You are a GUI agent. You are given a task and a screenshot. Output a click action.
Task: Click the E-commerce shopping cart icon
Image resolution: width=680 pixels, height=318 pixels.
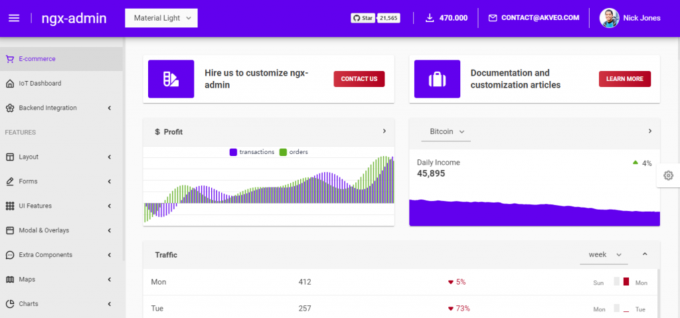click(x=9, y=59)
